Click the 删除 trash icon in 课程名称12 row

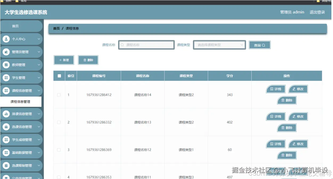pyautogui.click(x=283, y=155)
